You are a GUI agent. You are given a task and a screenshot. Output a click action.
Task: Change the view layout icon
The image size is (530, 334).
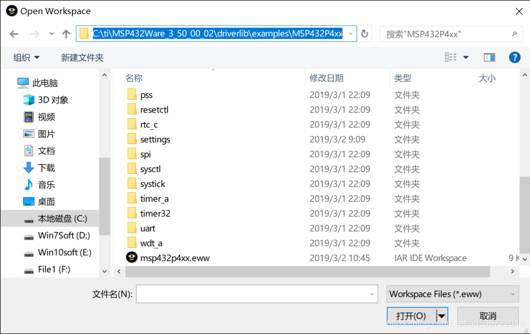[450, 57]
